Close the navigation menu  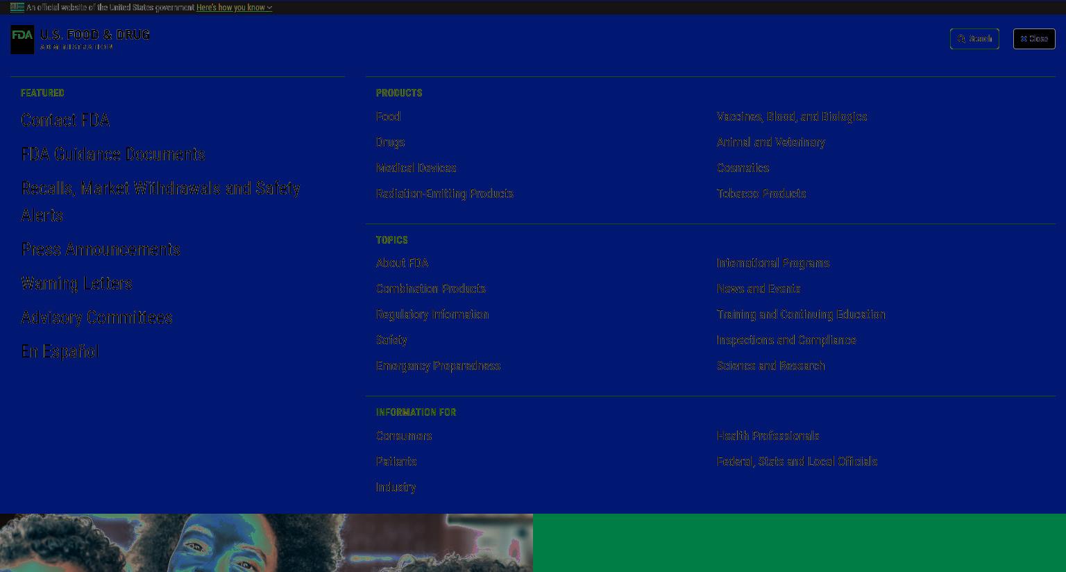click(x=1034, y=39)
